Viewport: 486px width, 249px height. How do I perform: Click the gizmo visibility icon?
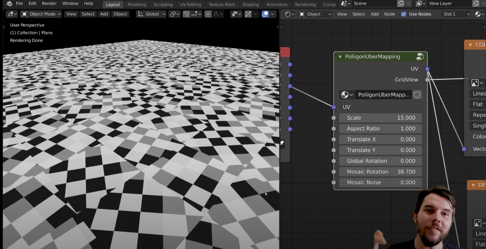pos(248,14)
